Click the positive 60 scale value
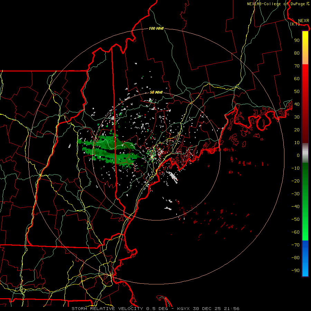Screen dimensions: 311x311 297,79
